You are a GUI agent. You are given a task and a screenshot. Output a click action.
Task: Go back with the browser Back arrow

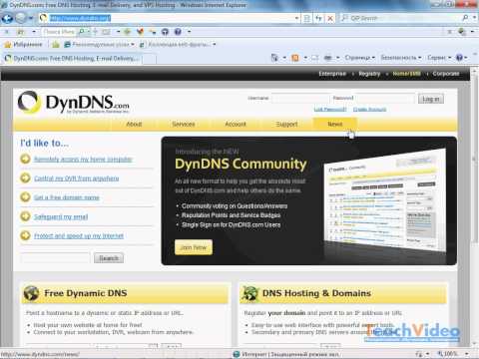tap(7, 18)
